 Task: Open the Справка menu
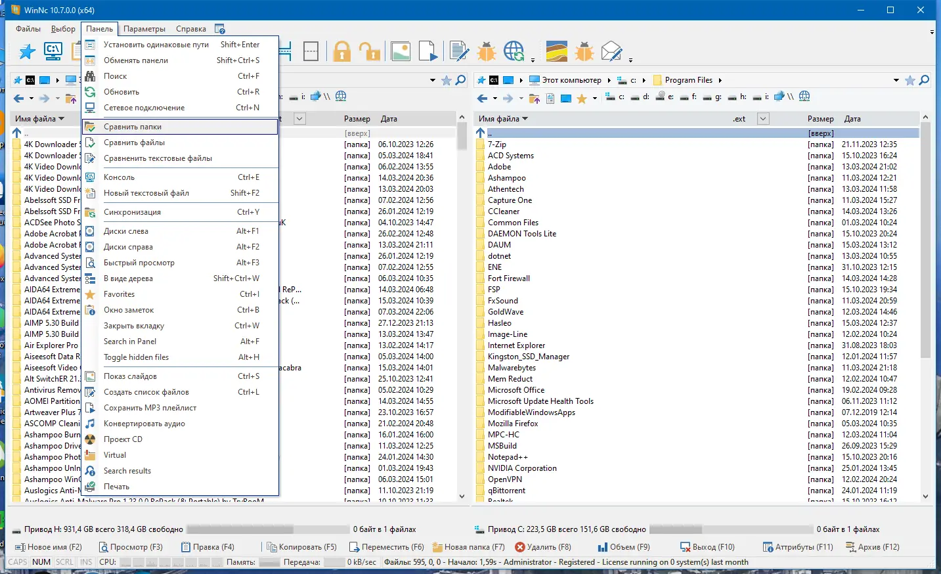coord(191,29)
